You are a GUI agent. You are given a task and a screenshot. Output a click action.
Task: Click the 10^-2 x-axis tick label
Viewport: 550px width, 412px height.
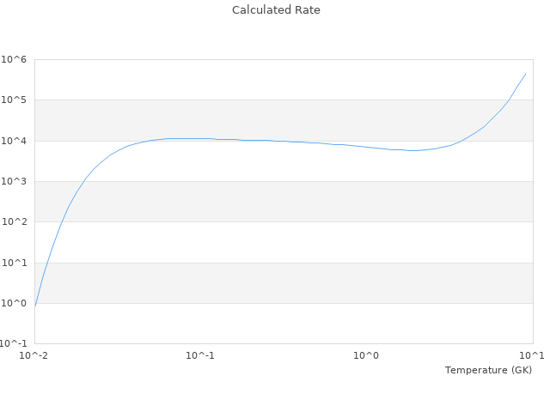[34, 355]
